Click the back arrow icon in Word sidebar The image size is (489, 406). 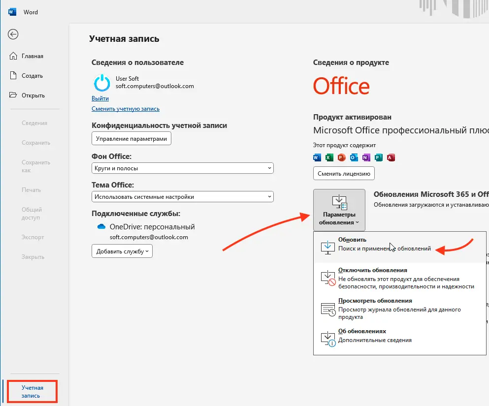tap(13, 34)
